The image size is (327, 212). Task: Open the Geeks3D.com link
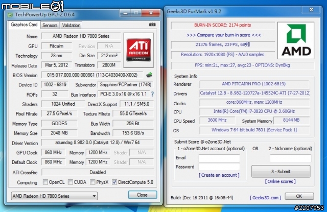tap(265, 197)
